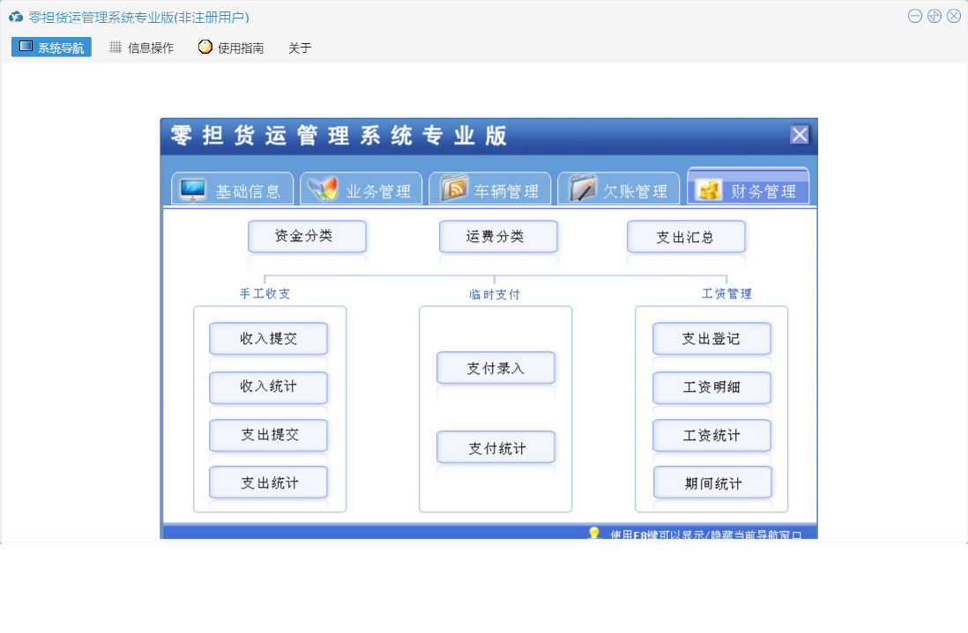
Task: Click the gold coins icon on 财务管理
Action: click(x=709, y=190)
